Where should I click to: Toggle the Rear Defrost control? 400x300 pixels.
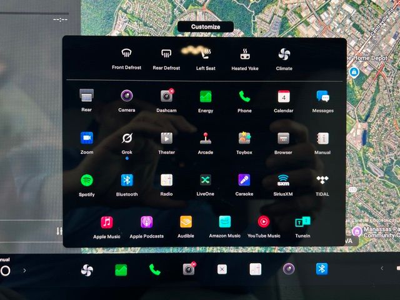click(166, 54)
